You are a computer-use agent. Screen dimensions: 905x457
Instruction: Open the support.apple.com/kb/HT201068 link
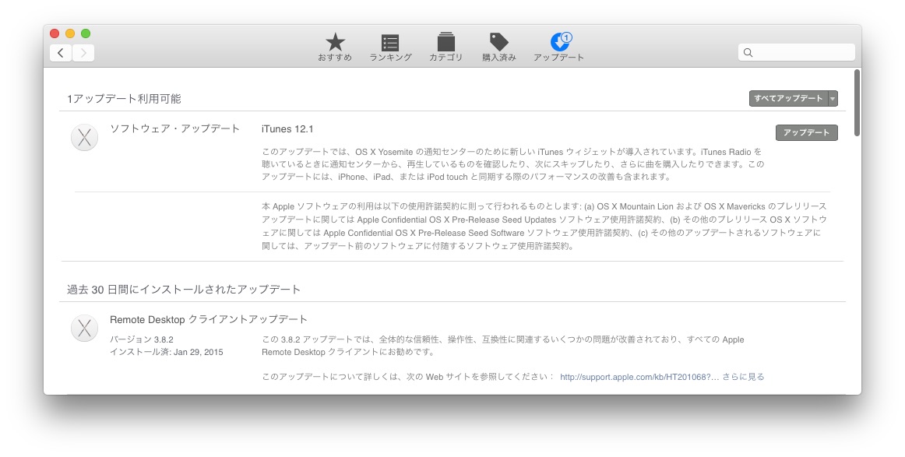pyautogui.click(x=639, y=377)
